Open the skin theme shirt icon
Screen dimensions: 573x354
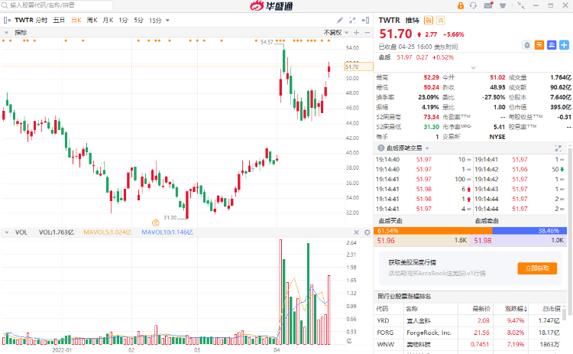(503, 5)
